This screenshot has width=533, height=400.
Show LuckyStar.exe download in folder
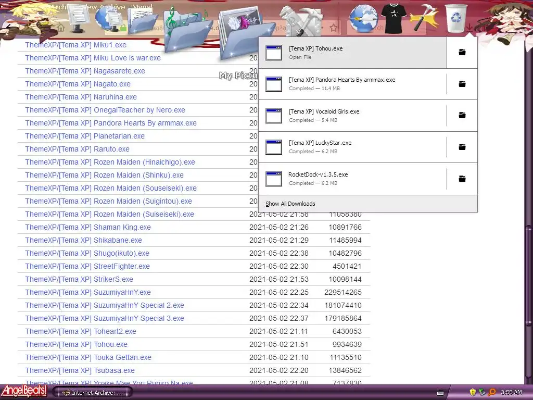pos(462,147)
